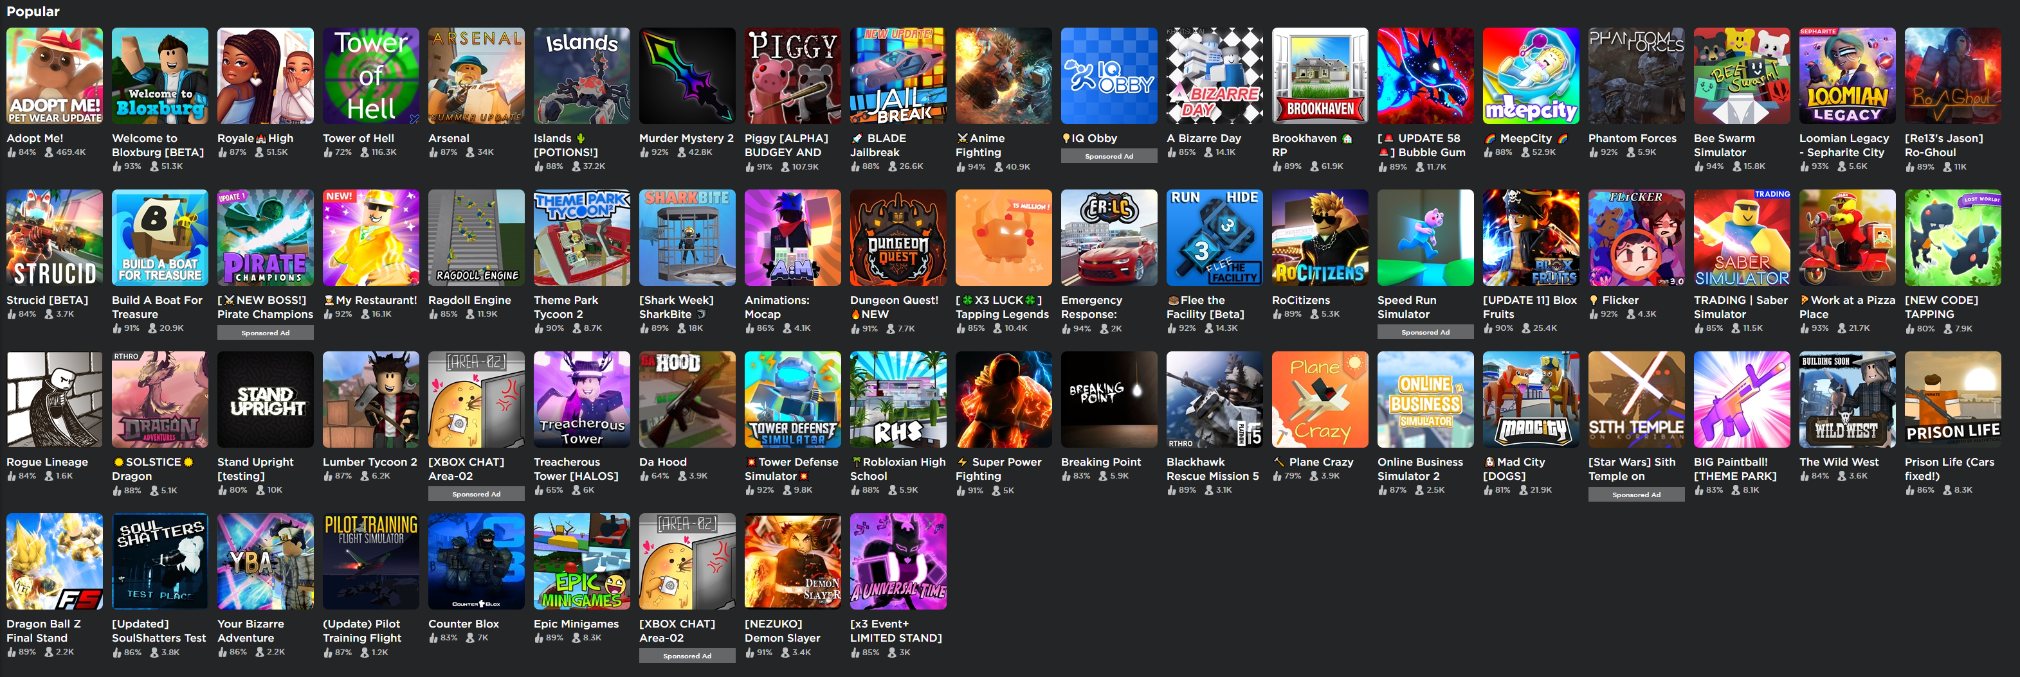Click the Flee the Facility thumbnail

pos(1215,238)
